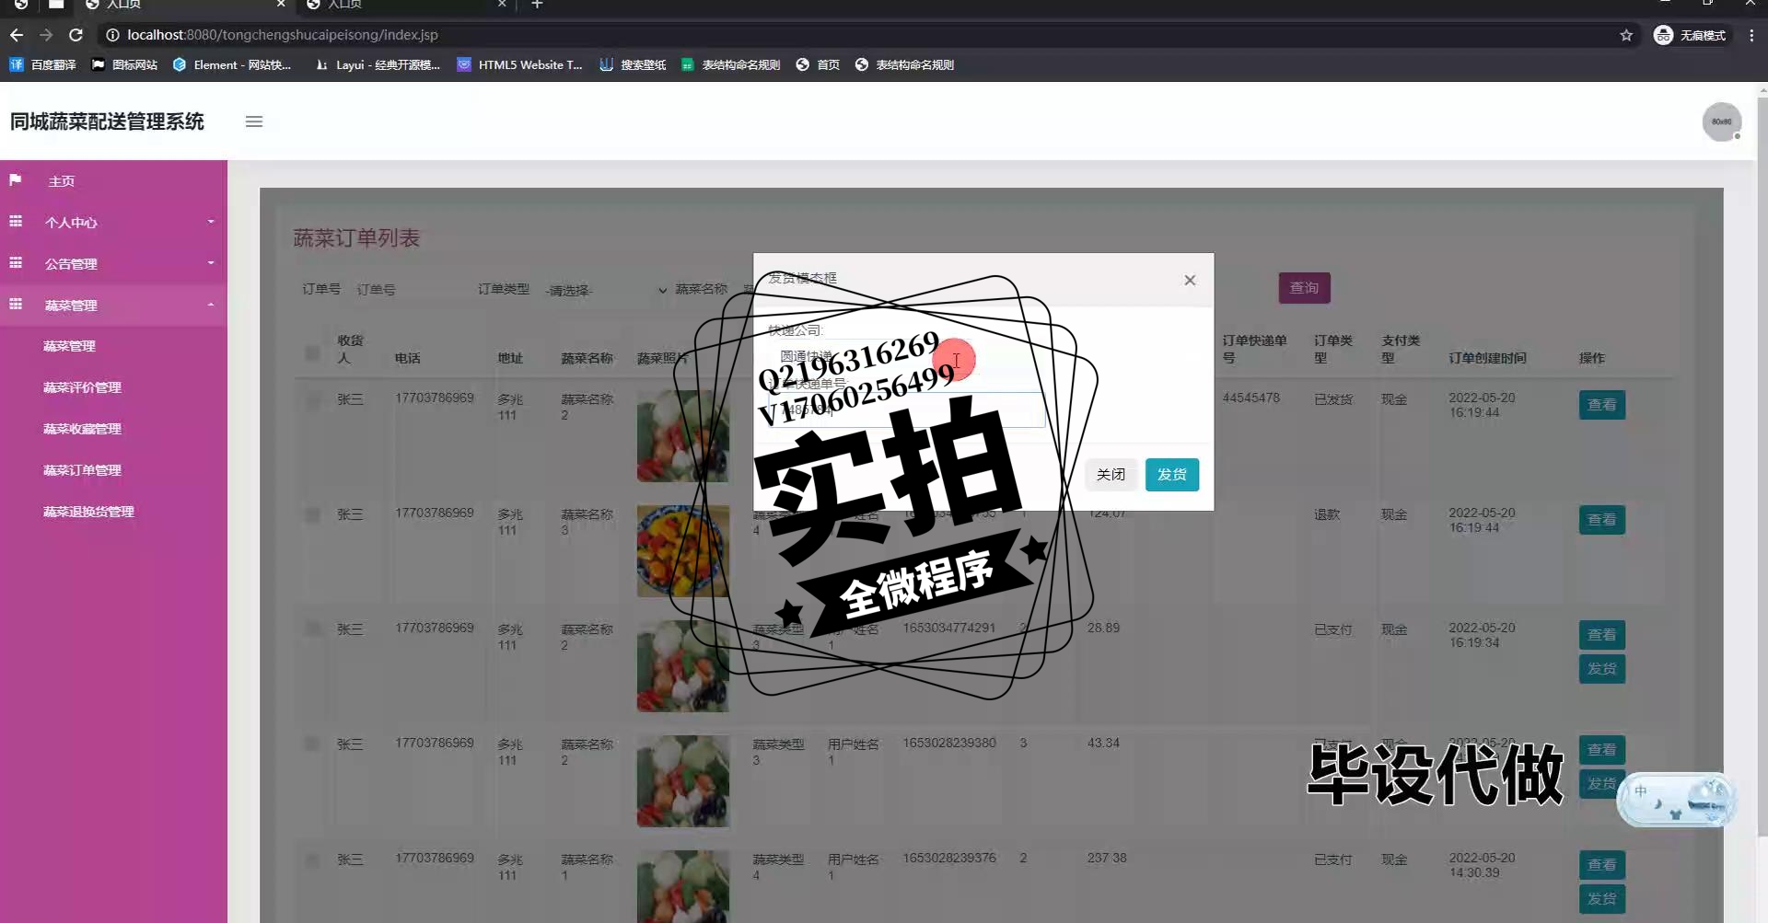
Task: Bookmark this page with star icon
Action: tap(1626, 35)
